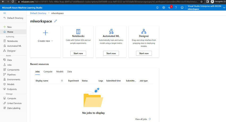Click Microsoft Azure Machine Learning Studio title

22,8
